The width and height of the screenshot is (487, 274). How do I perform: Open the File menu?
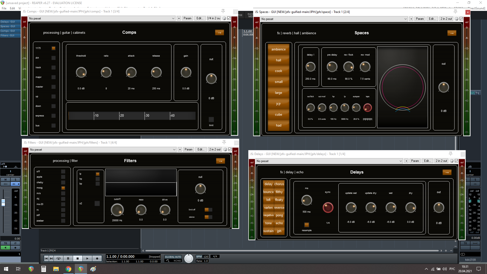tap(4, 8)
